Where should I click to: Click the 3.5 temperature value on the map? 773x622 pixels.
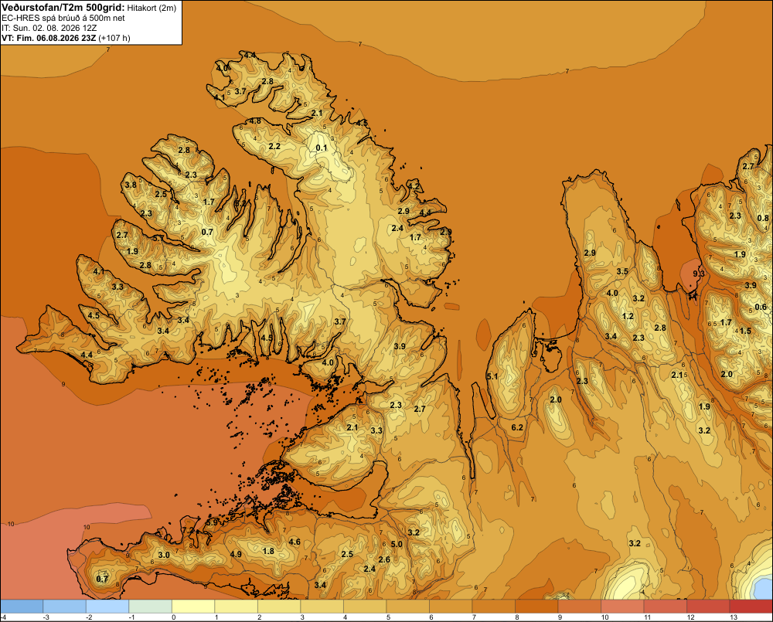pos(622,271)
